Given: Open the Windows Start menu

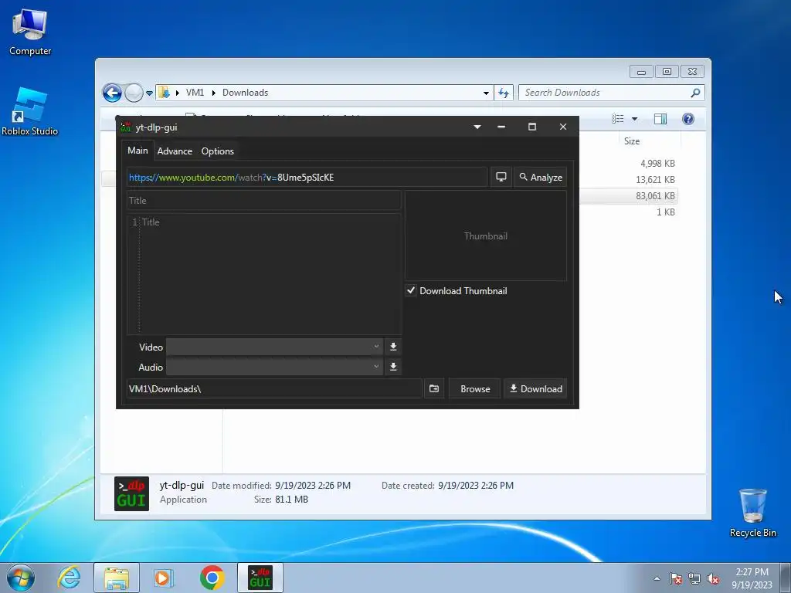Looking at the screenshot, I should pos(21,578).
